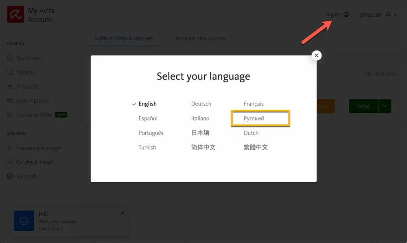Click the Password Manager lock icon
This screenshot has height=243, width=407.
[x=10, y=148]
